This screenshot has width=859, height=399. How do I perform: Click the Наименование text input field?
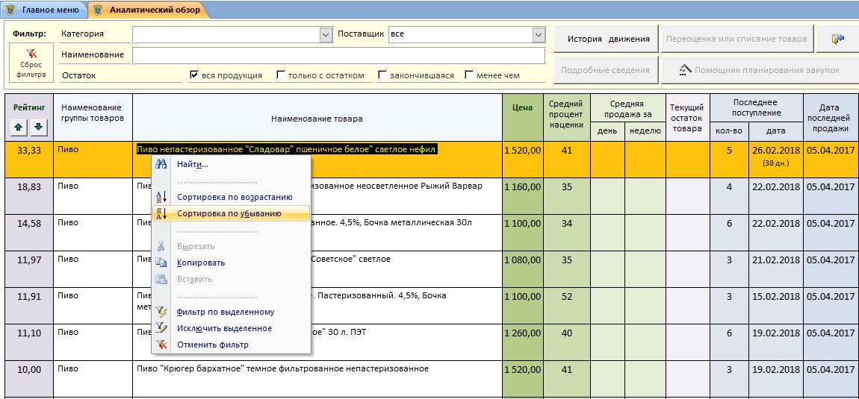tap(338, 55)
